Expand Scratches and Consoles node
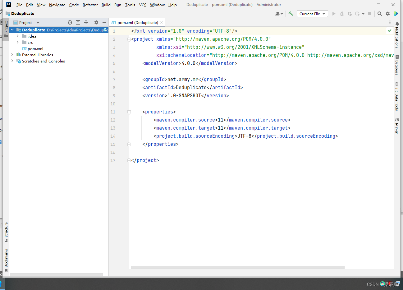403x290 pixels. [12, 61]
